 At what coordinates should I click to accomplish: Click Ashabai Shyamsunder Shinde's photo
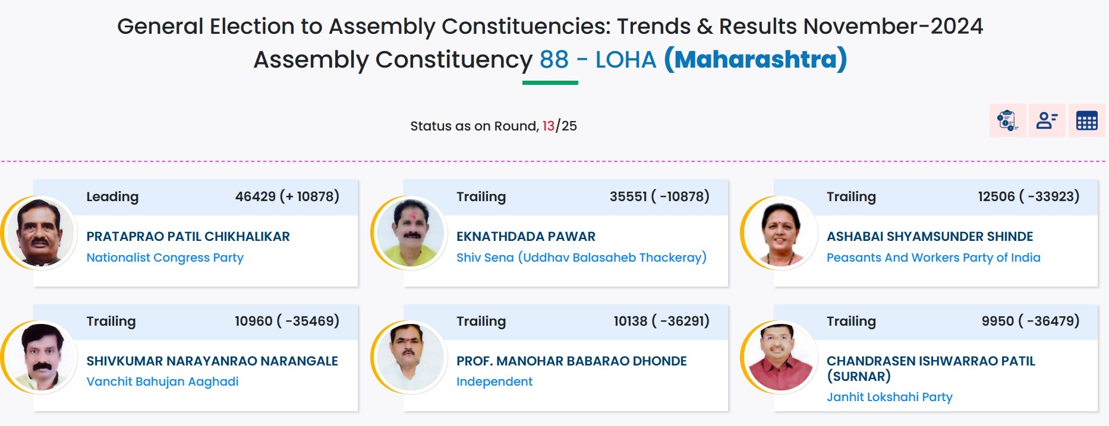tap(780, 233)
